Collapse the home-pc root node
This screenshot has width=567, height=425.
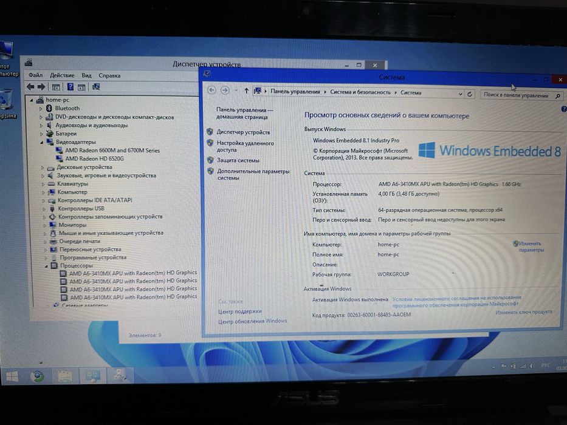(x=32, y=100)
